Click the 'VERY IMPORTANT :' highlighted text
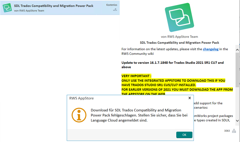The width and height of the screenshot is (240, 142). (136, 76)
